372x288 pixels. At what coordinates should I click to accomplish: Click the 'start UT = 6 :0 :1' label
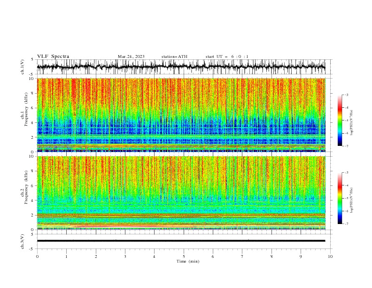(x=227, y=56)
